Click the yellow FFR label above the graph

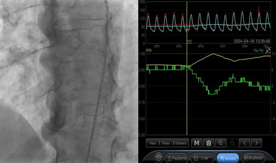click(x=148, y=50)
